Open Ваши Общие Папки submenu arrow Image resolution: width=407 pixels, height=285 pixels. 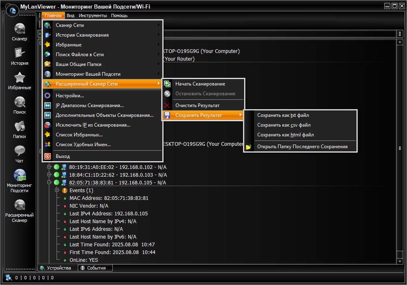tap(158, 64)
